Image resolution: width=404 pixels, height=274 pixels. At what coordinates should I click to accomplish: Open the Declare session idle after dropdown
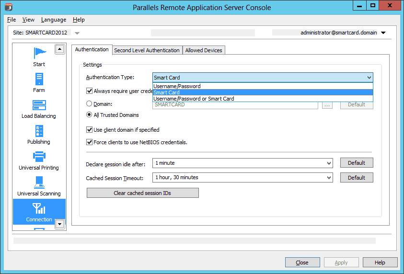point(242,163)
